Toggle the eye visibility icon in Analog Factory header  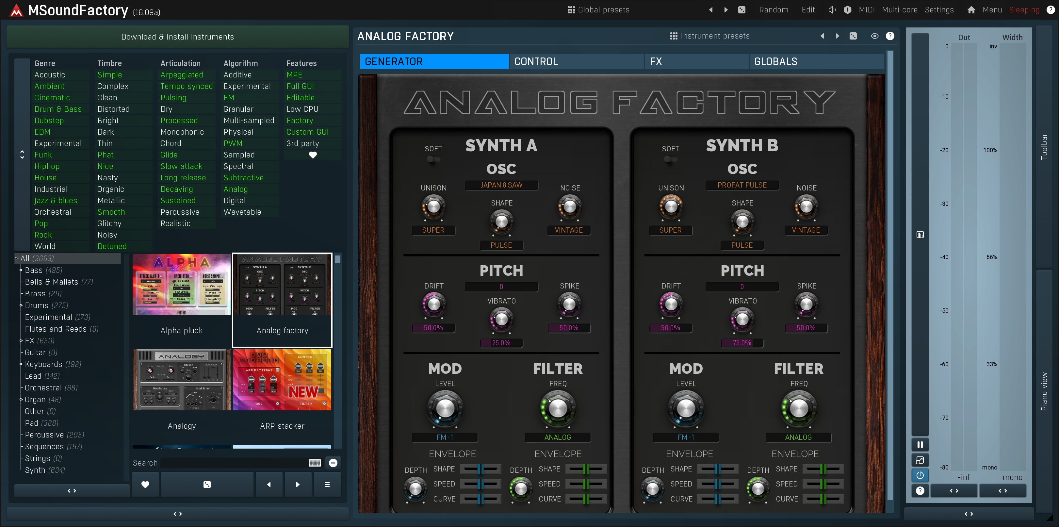click(x=875, y=36)
